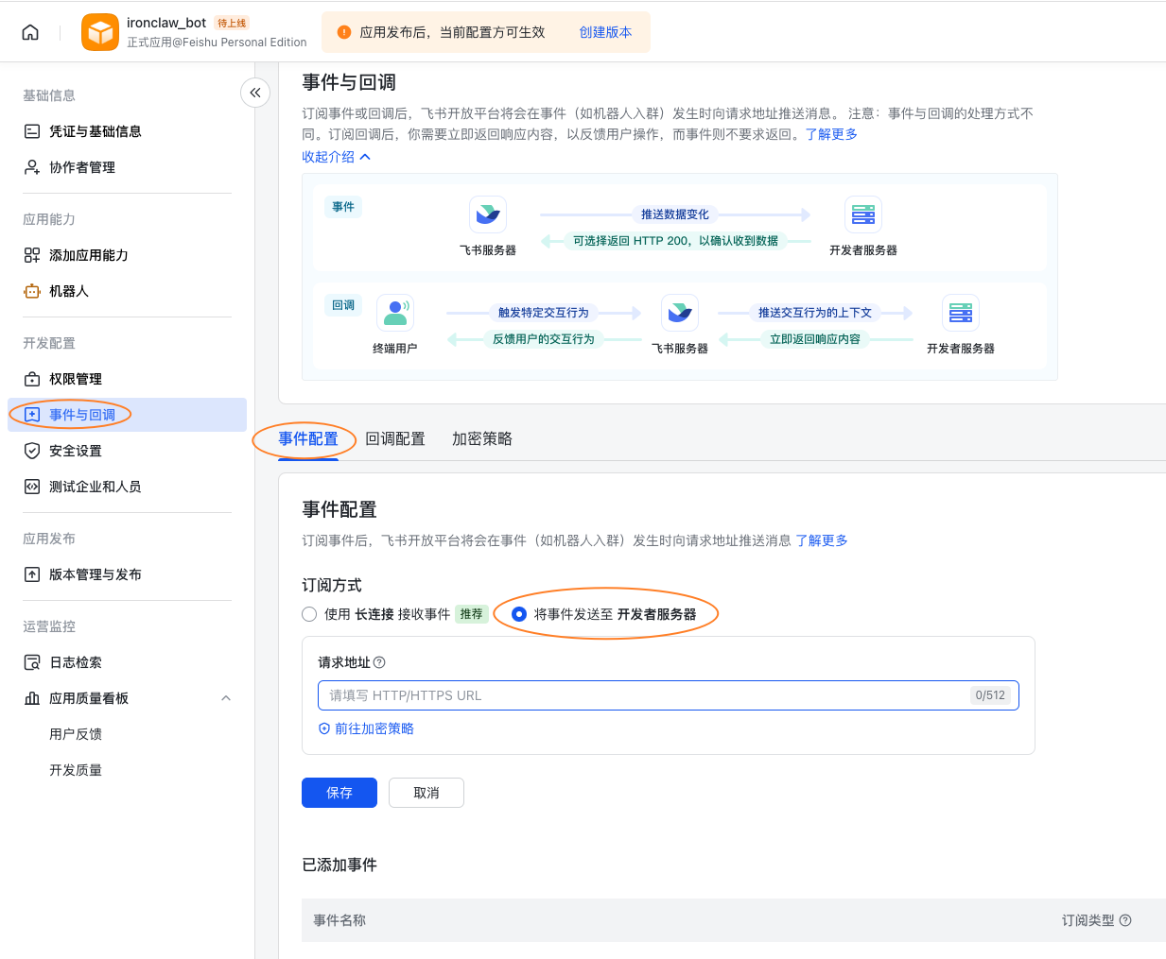Click the orange warning icon in banner
Image resolution: width=1166 pixels, height=959 pixels.
pos(344,32)
